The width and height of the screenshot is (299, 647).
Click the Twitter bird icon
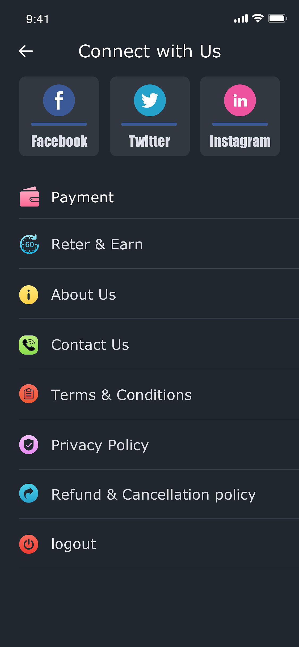point(150,100)
